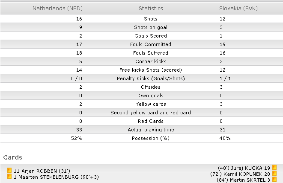
Task: Click Netherlands 52% possession value
Action: (x=77, y=138)
